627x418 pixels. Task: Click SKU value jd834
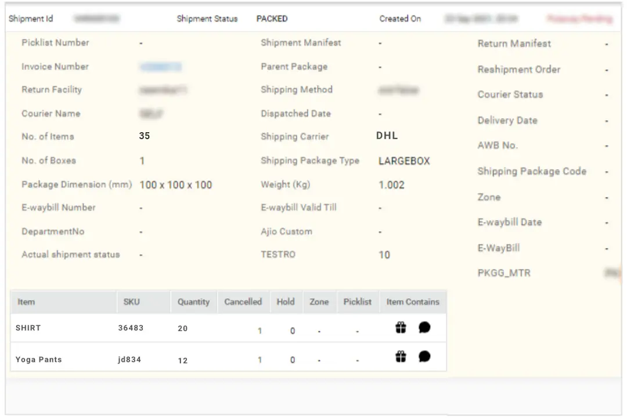[x=129, y=359]
